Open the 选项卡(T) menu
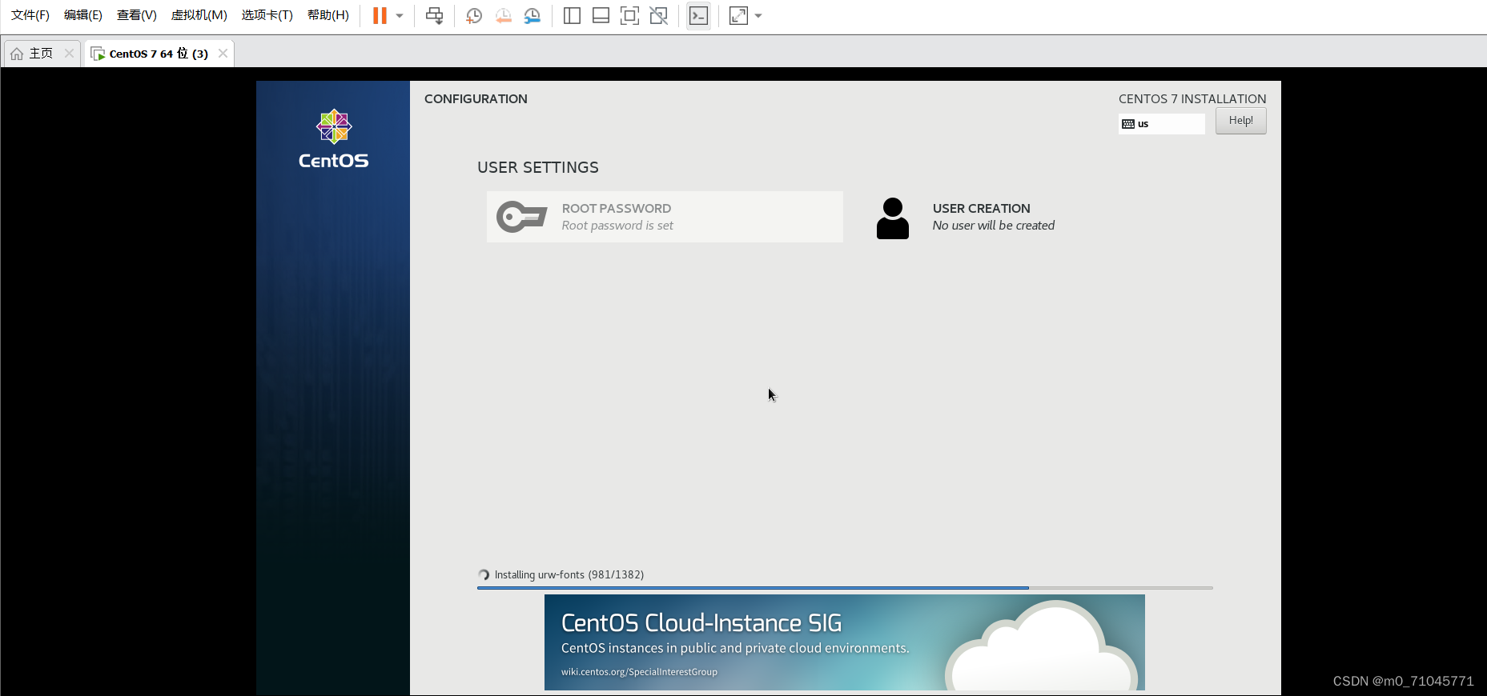 (x=267, y=15)
